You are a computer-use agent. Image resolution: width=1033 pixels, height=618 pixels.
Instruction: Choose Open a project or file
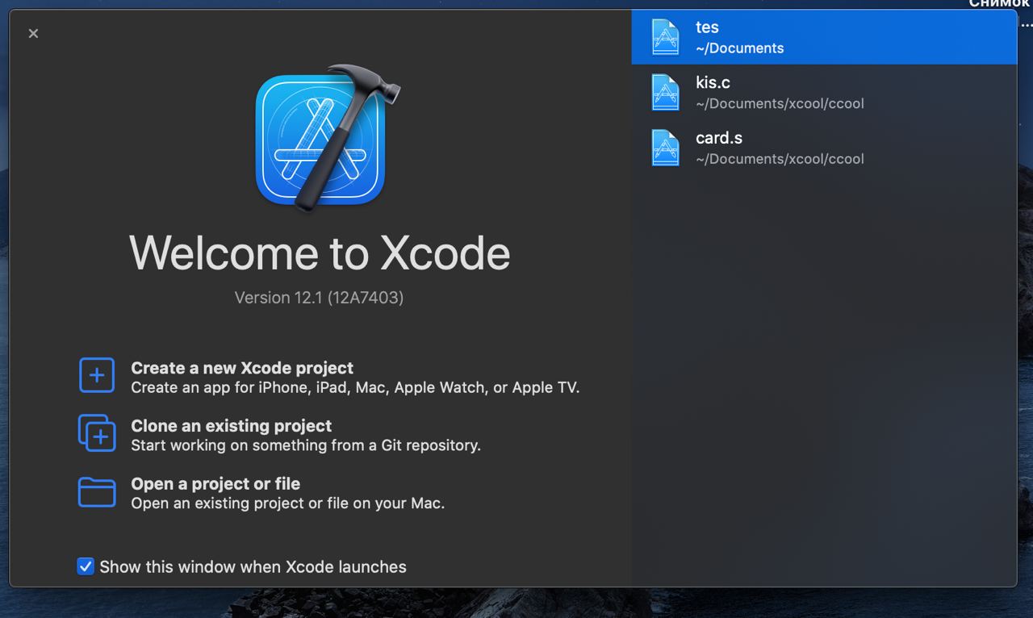pos(215,484)
